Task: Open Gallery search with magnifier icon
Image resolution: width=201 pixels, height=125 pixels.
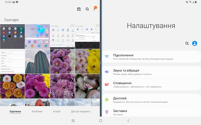Action: pyautogui.click(x=87, y=9)
